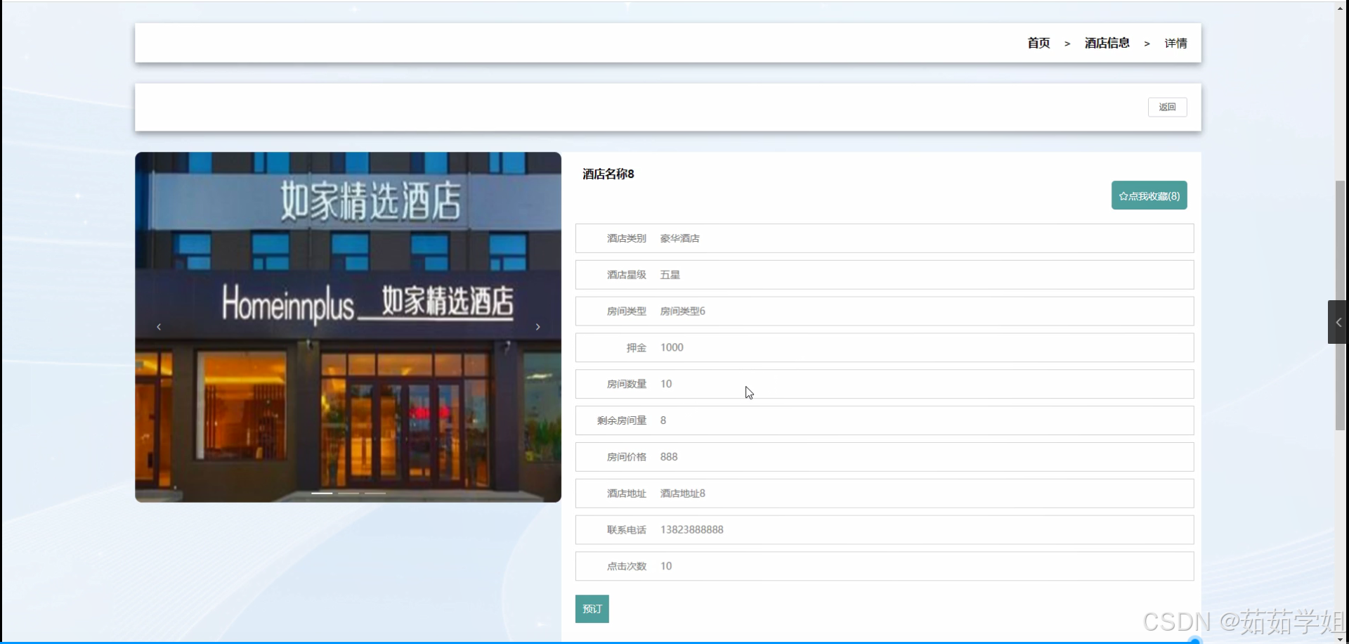
Task: Click the page vertical scrollbar thumb
Action: pyautogui.click(x=1341, y=305)
